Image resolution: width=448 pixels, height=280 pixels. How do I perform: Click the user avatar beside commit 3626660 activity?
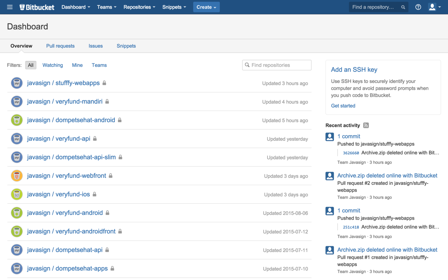[x=330, y=137]
